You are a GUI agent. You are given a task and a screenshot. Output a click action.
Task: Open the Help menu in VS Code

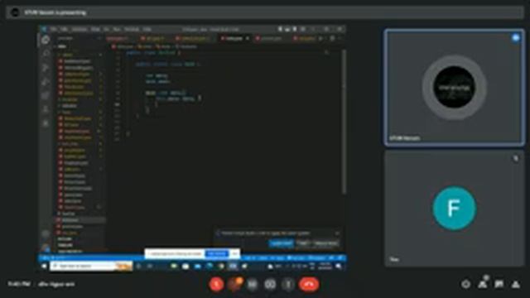coord(147,30)
